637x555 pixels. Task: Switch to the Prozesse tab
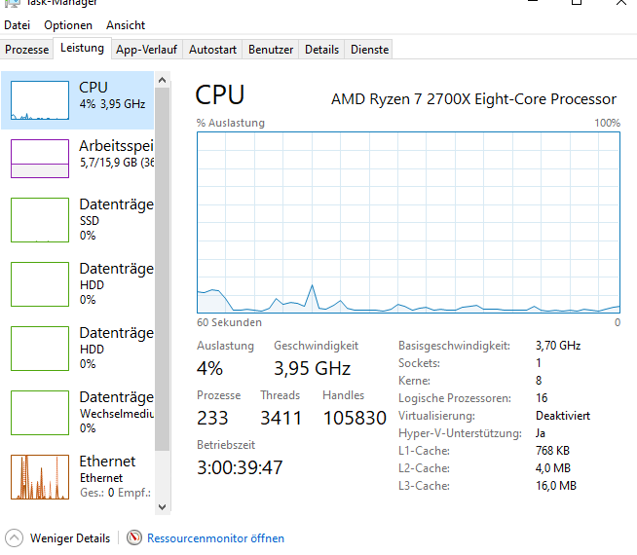[x=26, y=50]
